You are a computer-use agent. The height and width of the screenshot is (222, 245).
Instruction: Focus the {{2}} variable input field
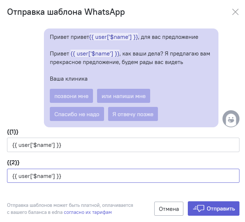(x=123, y=176)
